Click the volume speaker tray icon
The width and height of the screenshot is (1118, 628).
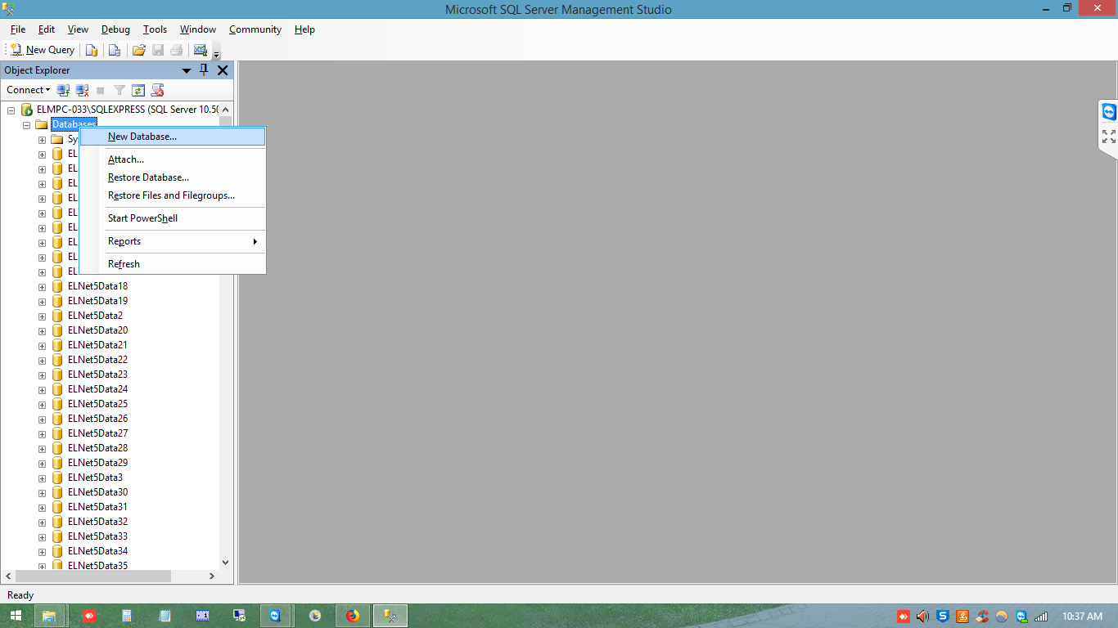pyautogui.click(x=923, y=617)
